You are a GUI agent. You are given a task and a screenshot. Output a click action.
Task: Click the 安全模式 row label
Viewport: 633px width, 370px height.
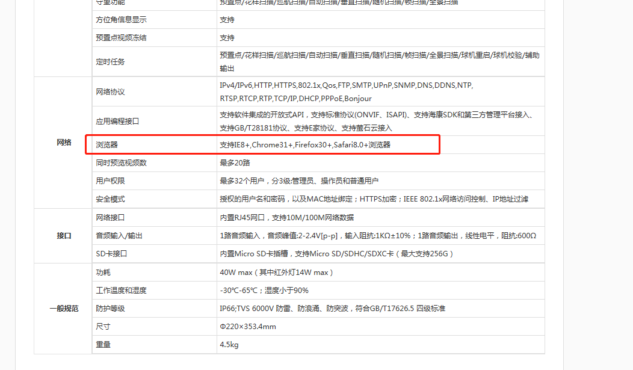(110, 199)
